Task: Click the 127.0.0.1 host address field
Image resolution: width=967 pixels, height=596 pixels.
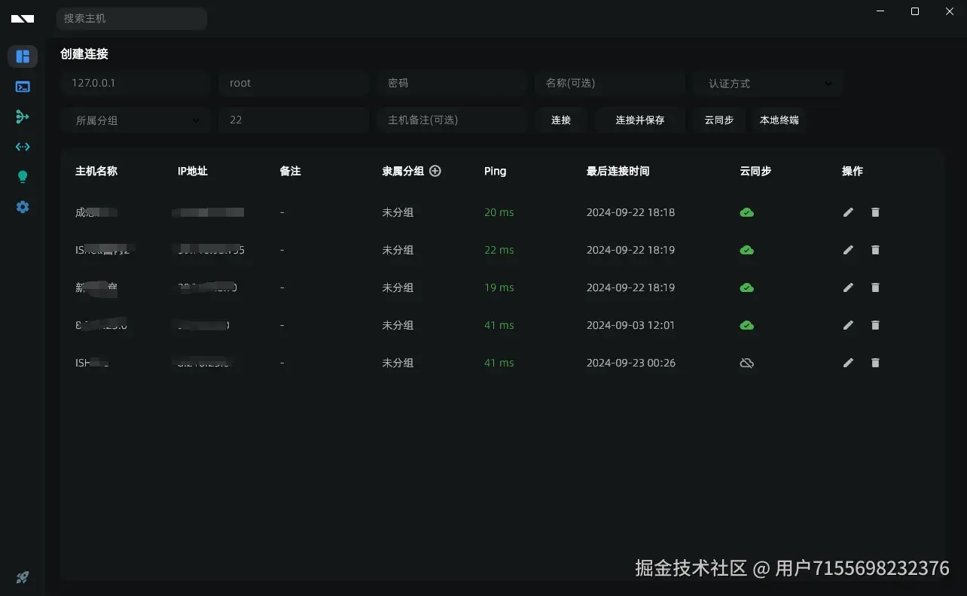Action: pos(136,84)
